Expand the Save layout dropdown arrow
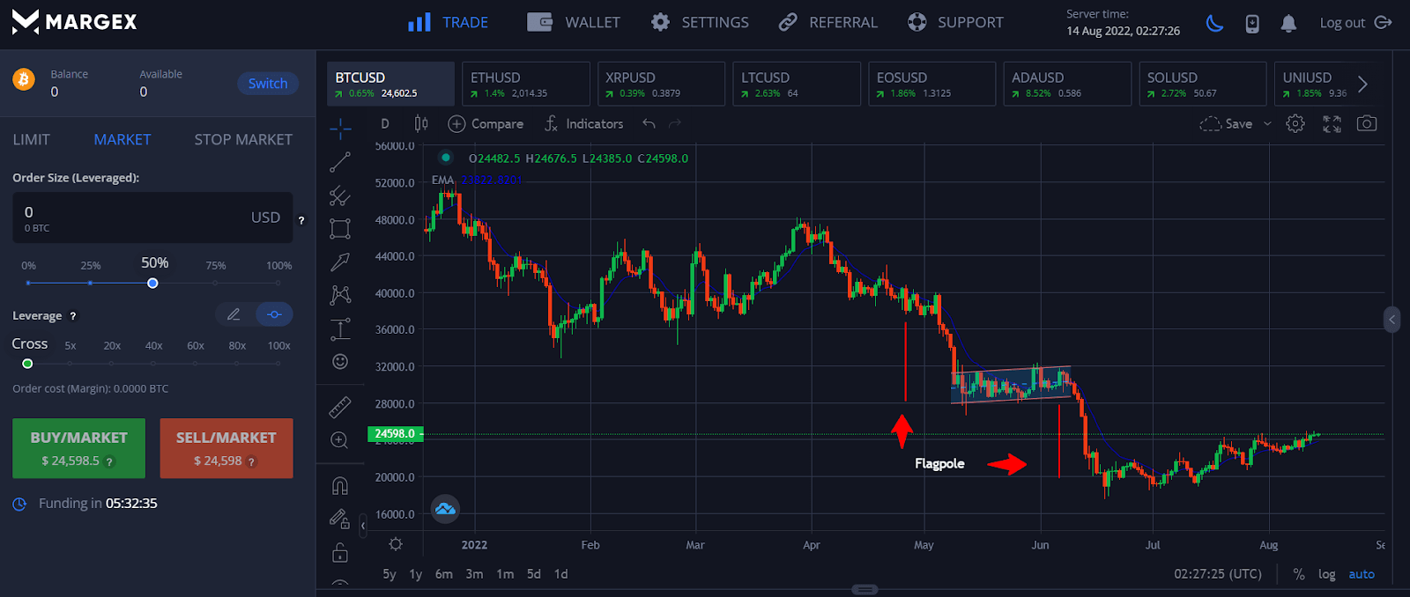Image resolution: width=1410 pixels, height=597 pixels. click(1267, 124)
